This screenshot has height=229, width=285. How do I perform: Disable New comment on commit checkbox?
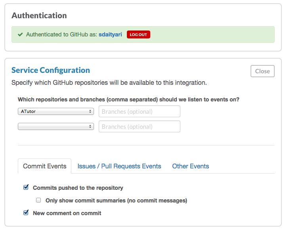tap(26, 213)
